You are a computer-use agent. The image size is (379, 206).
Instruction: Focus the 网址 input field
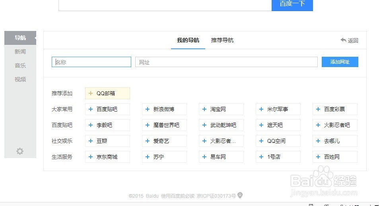point(226,62)
